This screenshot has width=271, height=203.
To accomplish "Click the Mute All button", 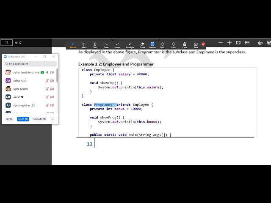I will point(23,119).
